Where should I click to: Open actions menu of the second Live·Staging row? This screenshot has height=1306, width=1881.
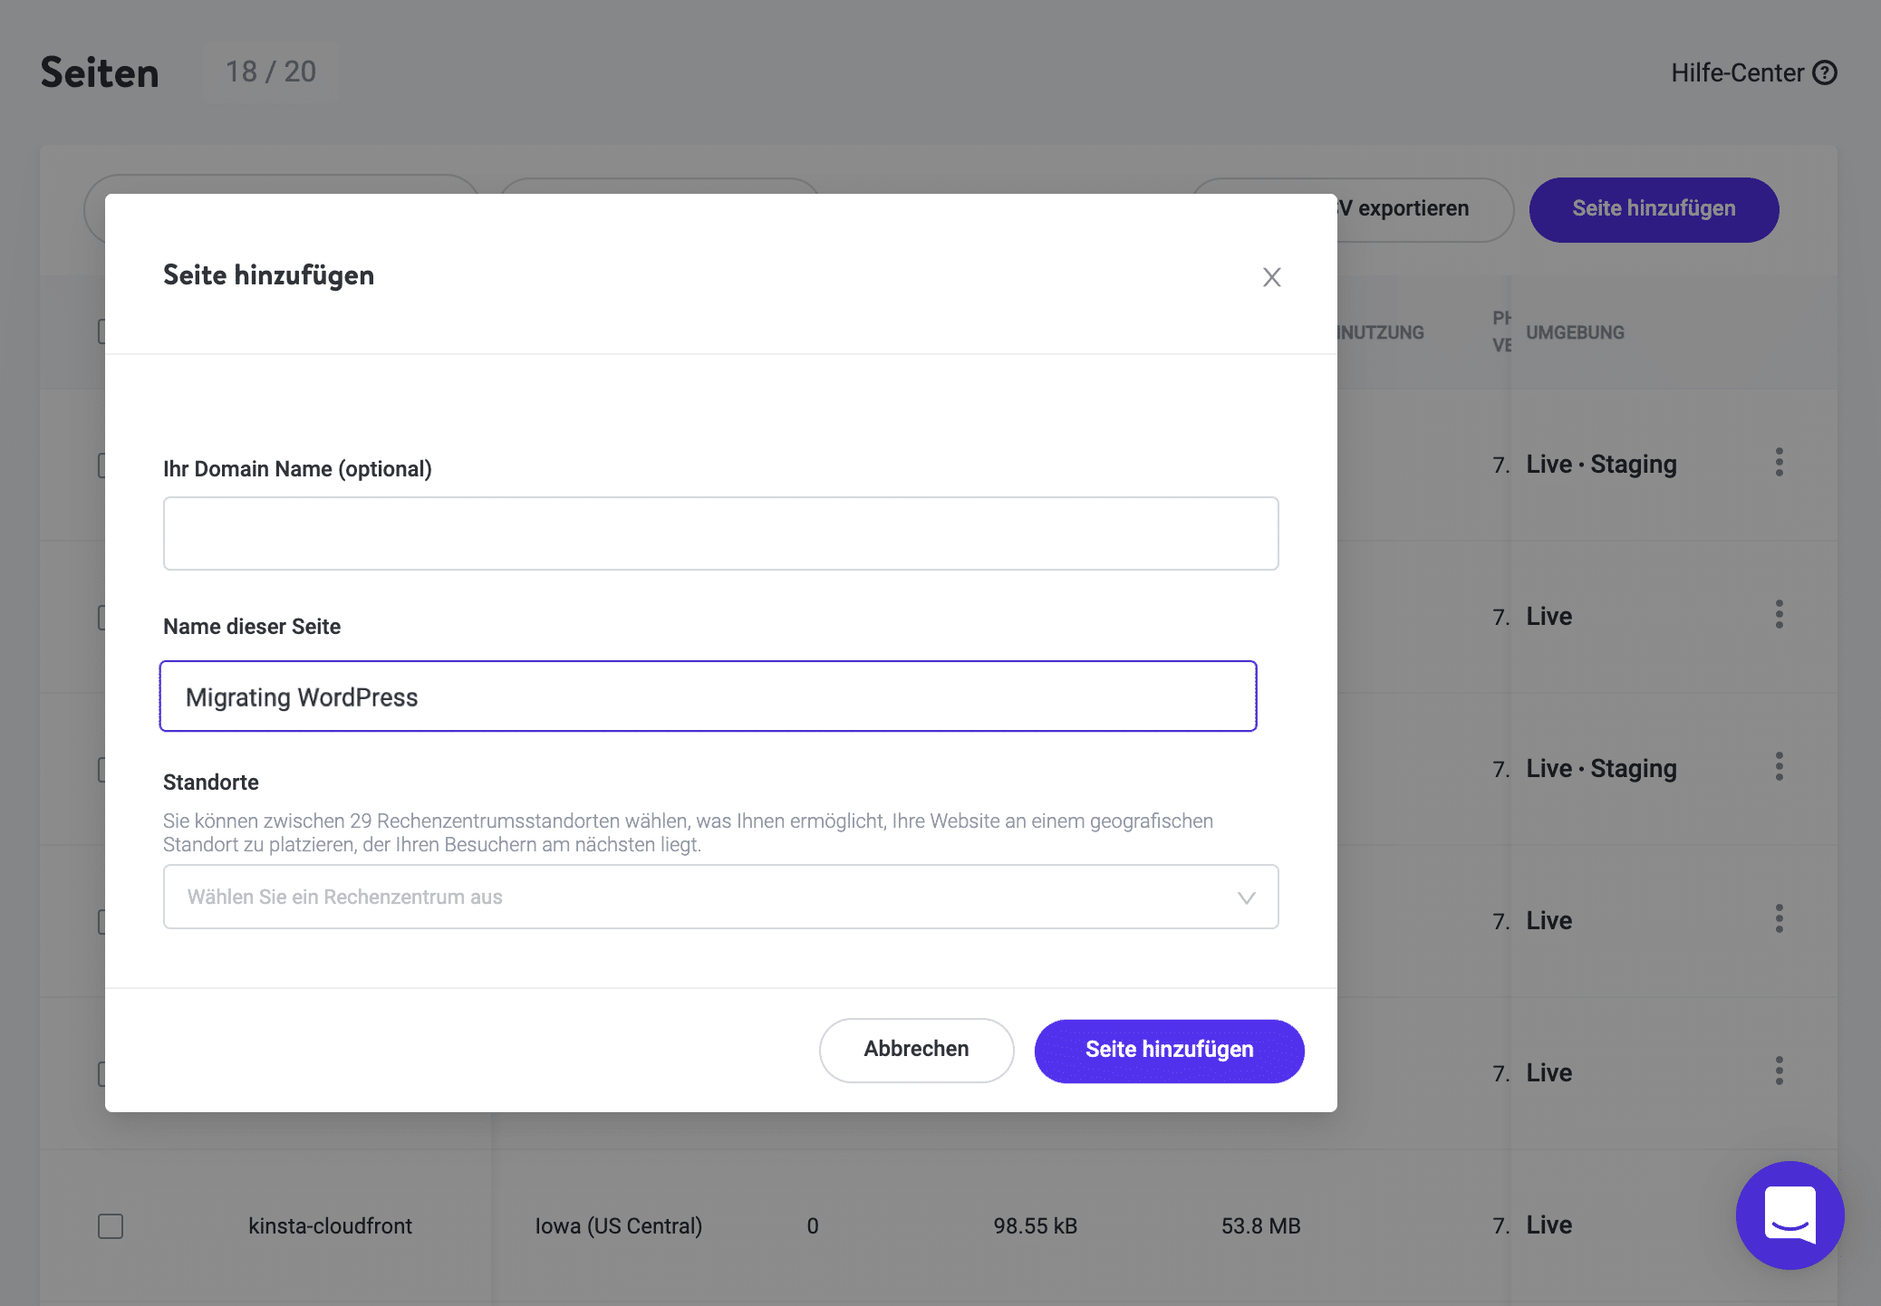coord(1779,766)
